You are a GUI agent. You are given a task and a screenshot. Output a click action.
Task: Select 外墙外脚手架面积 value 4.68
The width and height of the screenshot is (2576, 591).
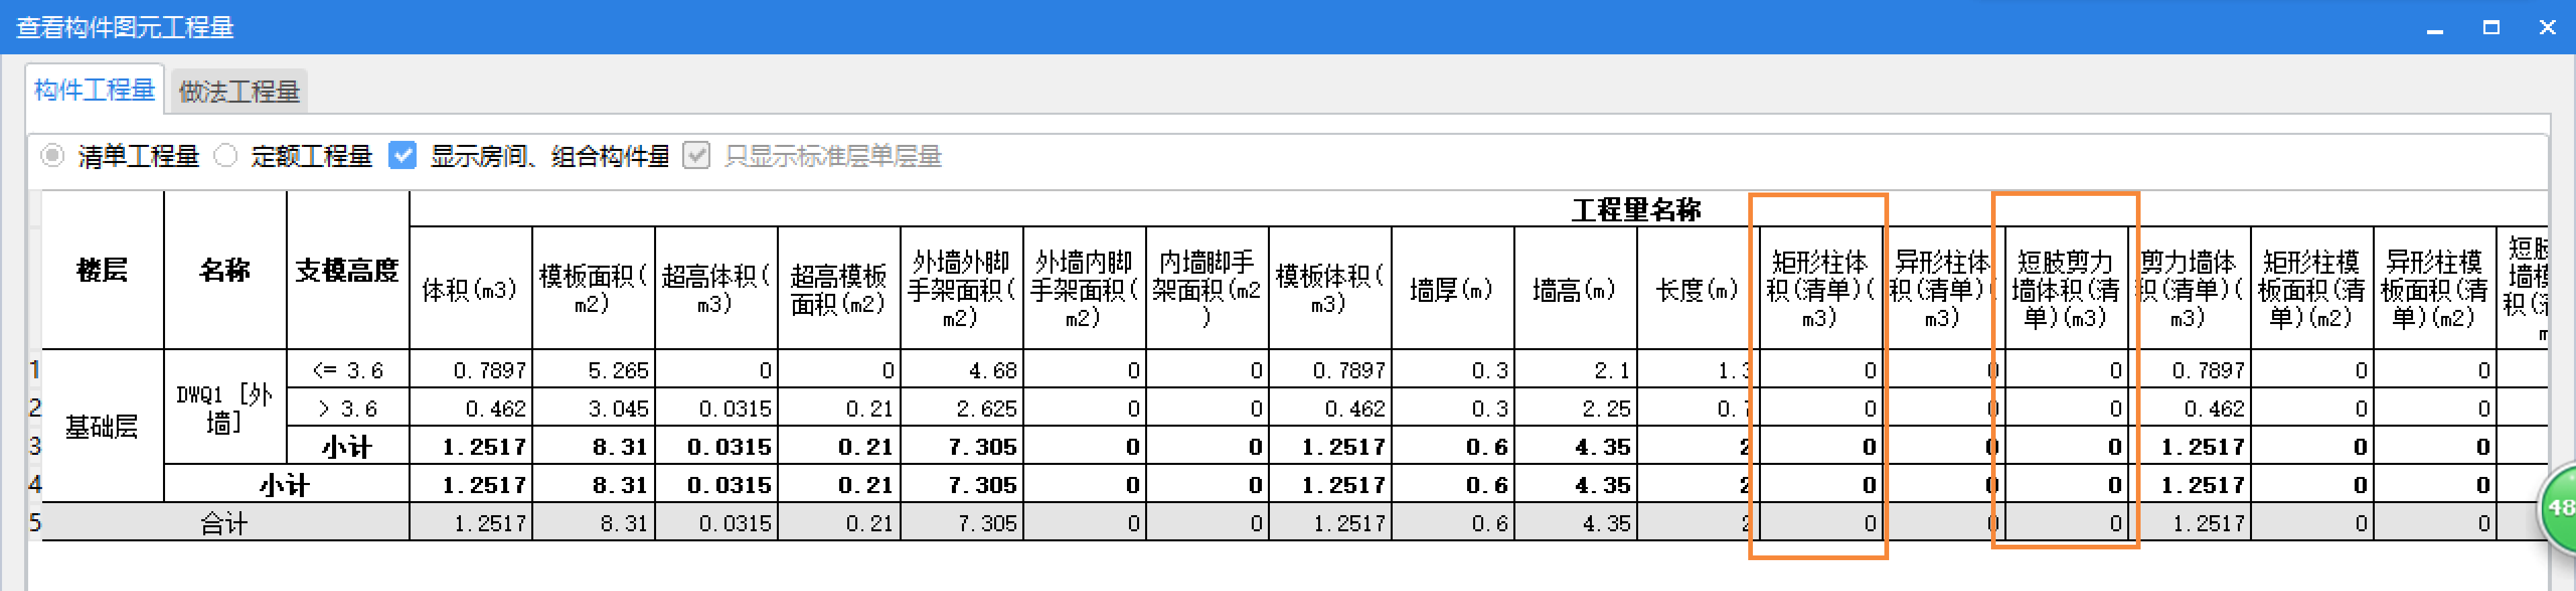click(961, 370)
